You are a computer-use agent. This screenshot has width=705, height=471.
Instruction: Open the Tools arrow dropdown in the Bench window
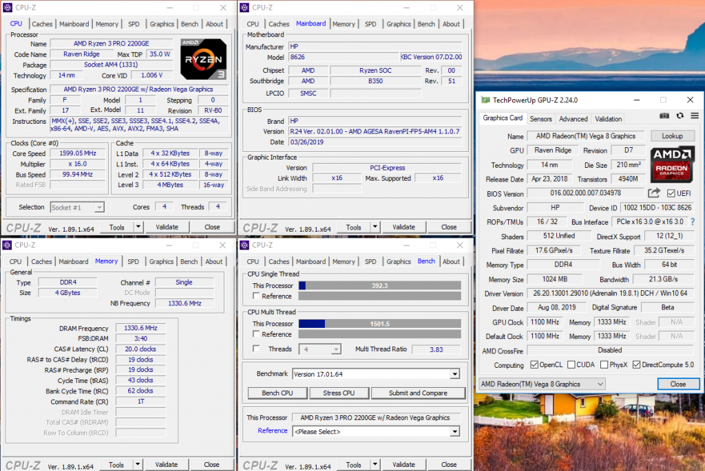click(375, 464)
